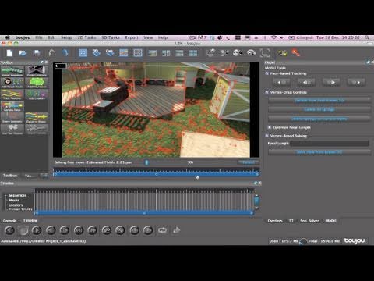Save the project with the disk icon
Screen dimensions: 374x281
(x=37, y=53)
